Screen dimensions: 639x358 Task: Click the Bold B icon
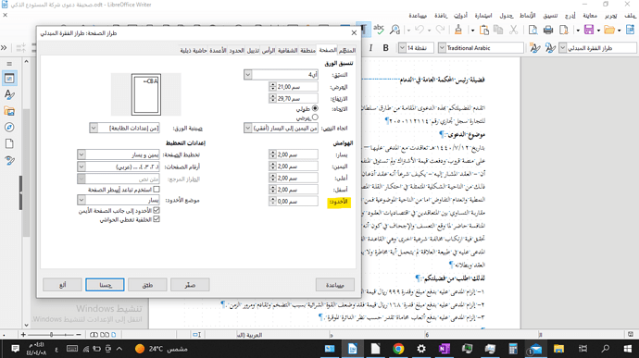click(x=385, y=48)
